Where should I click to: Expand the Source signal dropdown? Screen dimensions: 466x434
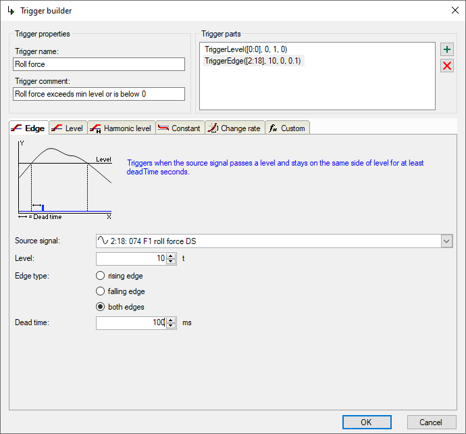point(446,241)
